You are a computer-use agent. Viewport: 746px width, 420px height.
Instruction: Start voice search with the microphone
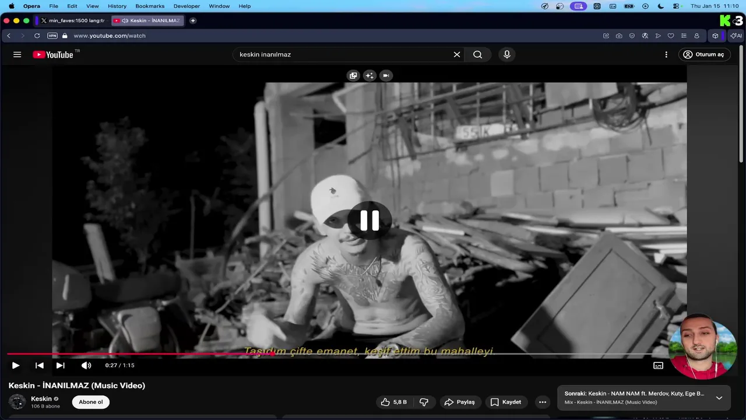point(507,54)
